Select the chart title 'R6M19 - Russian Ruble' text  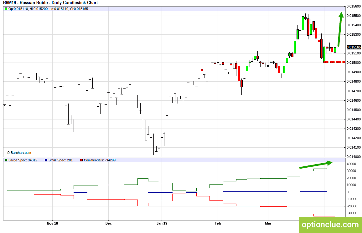26,3
